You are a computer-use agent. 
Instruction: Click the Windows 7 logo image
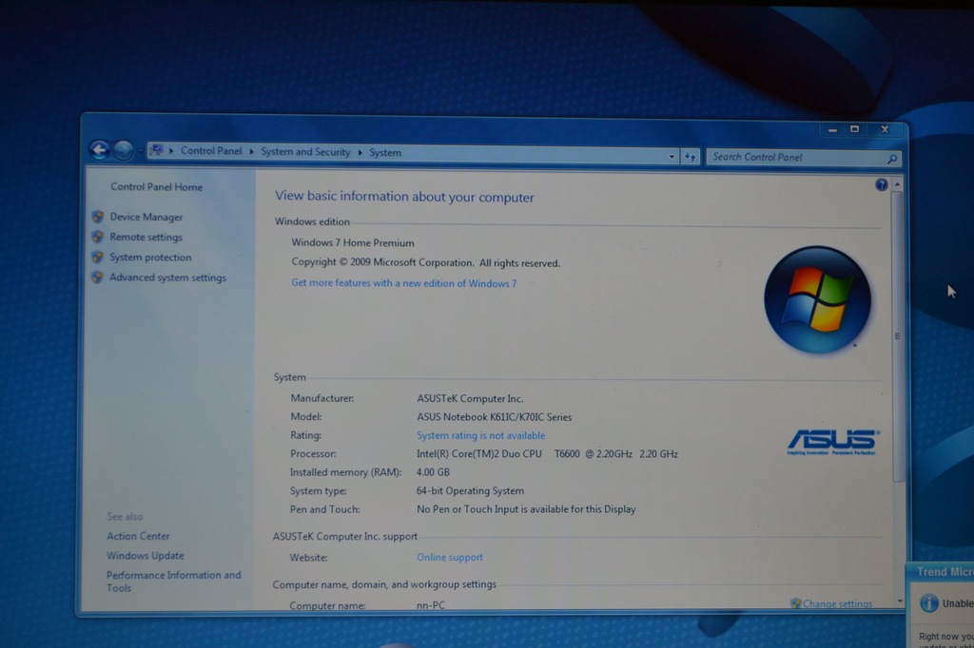coord(817,300)
